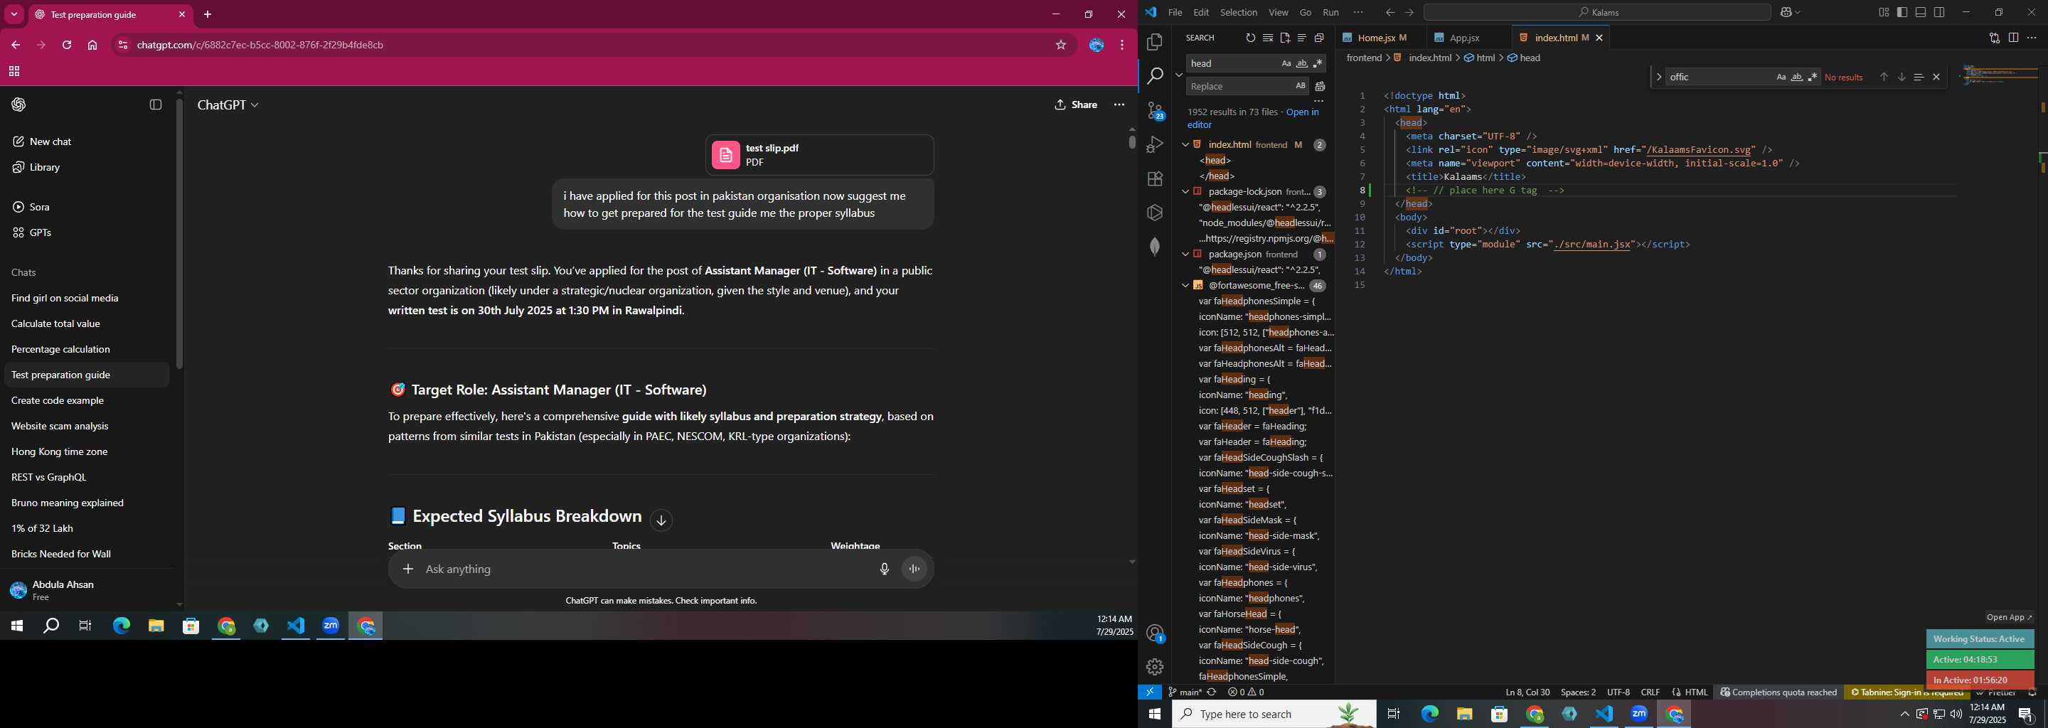
Task: Start voice dictation microphone in ChatGPT
Action: [884, 569]
